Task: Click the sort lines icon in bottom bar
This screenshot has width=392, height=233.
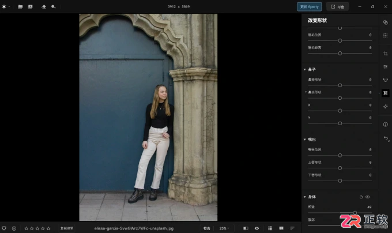Action: (x=292, y=228)
